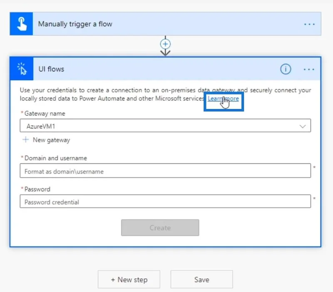Open the UI flows ellipsis menu
The width and height of the screenshot is (333, 292).
point(309,69)
